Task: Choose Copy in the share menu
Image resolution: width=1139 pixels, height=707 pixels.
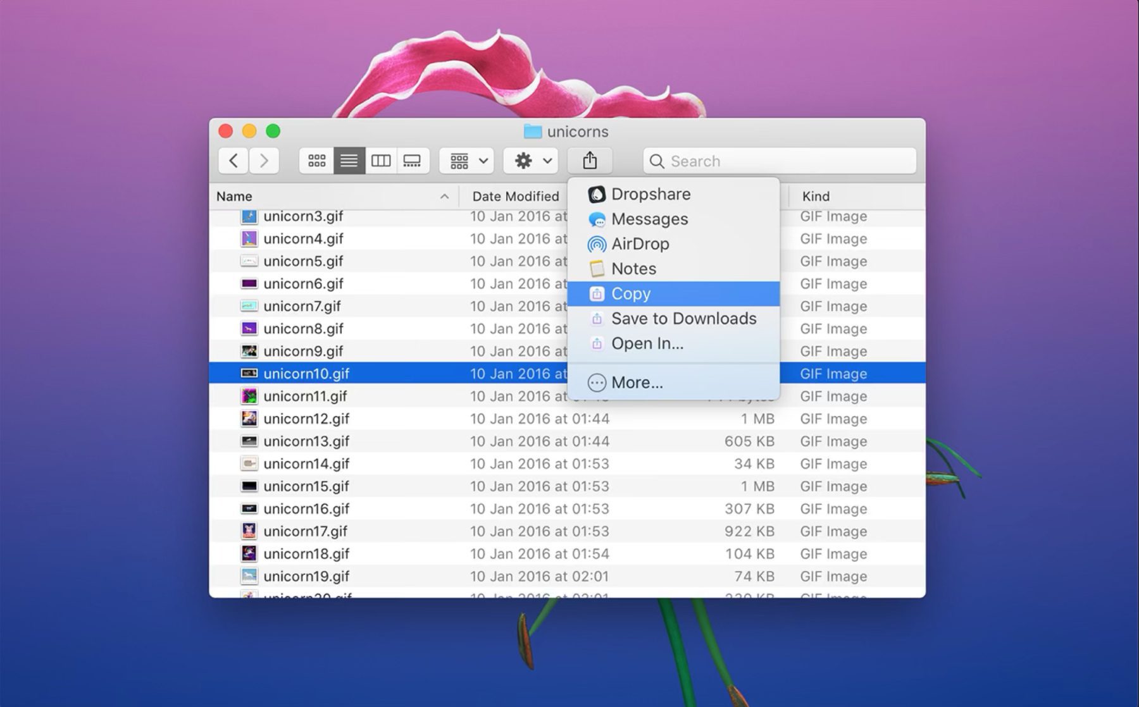Action: [x=631, y=293]
